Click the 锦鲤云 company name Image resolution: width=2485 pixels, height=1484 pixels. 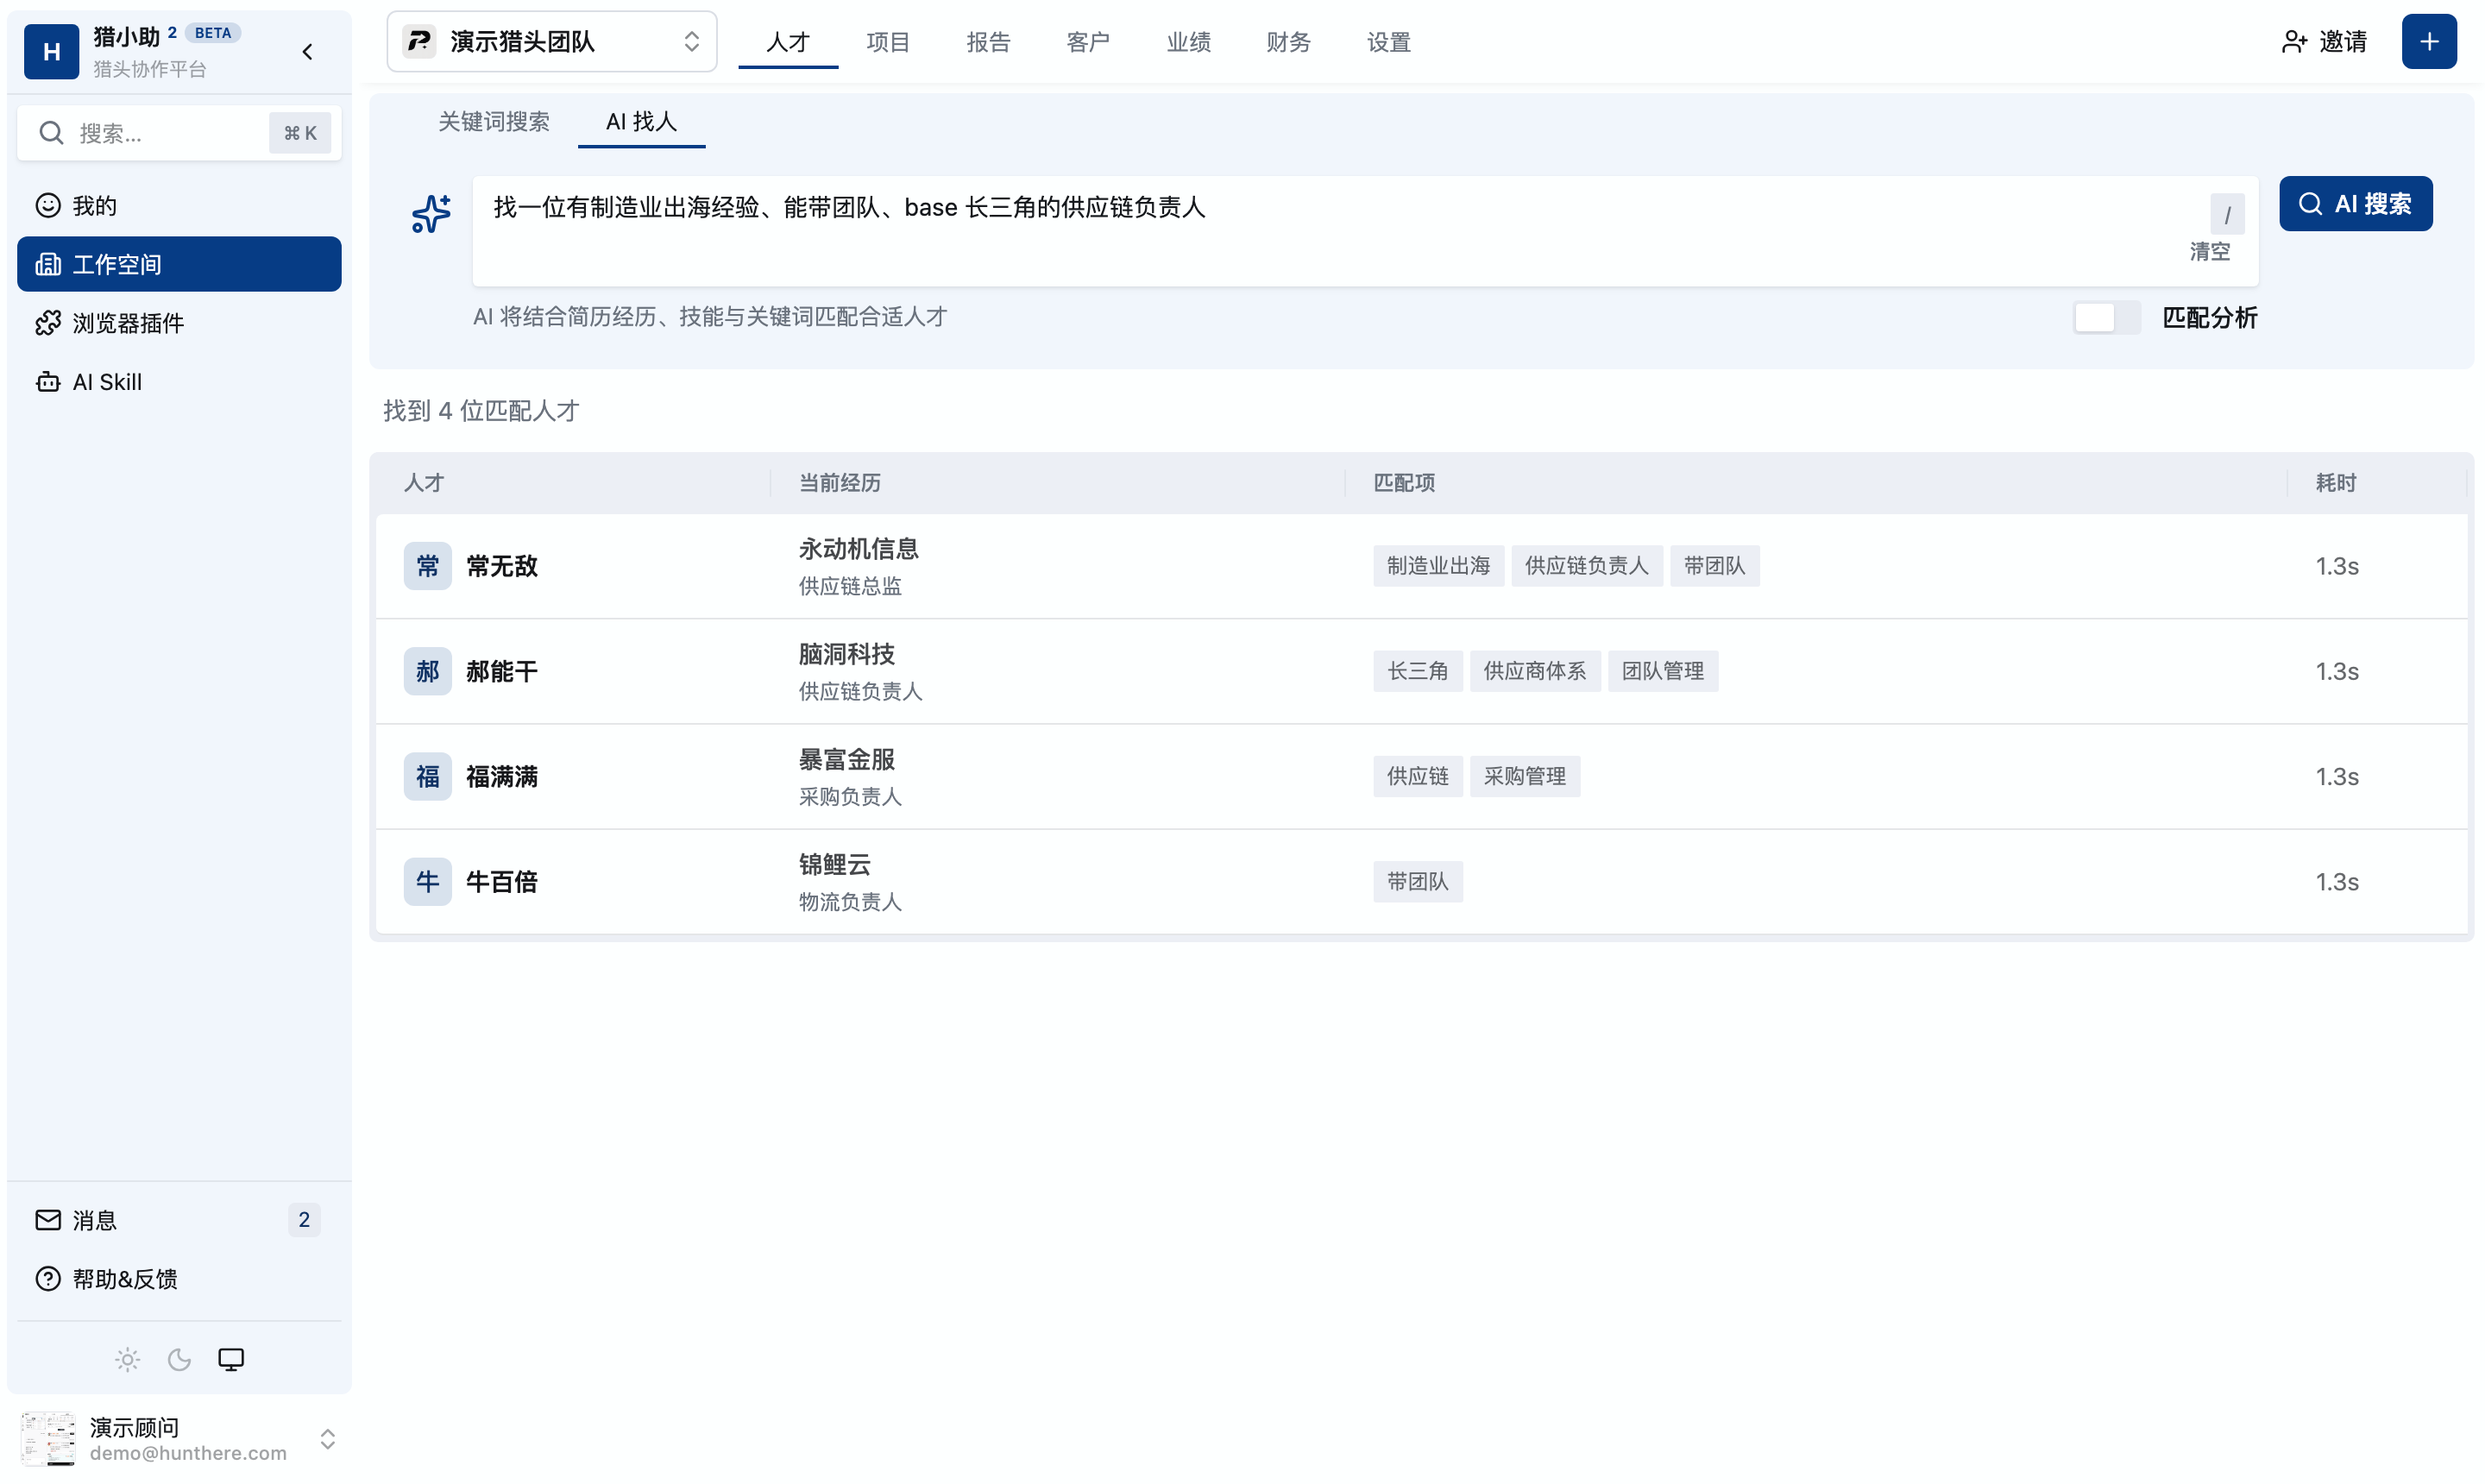click(x=834, y=864)
